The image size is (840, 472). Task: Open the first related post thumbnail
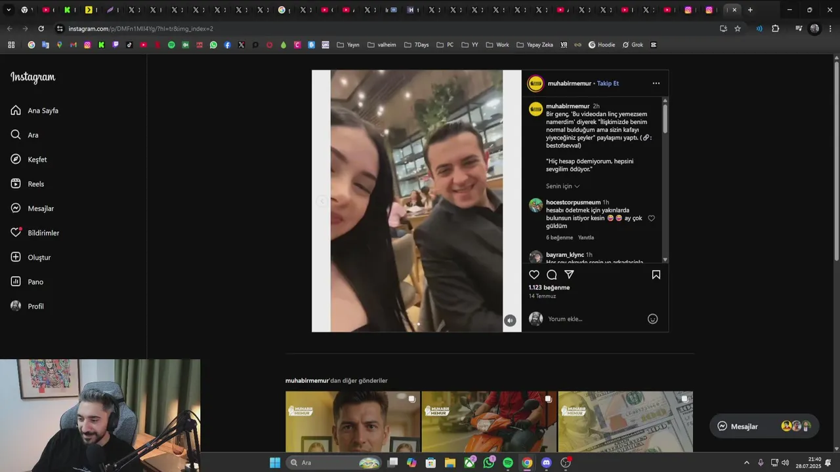click(352, 422)
